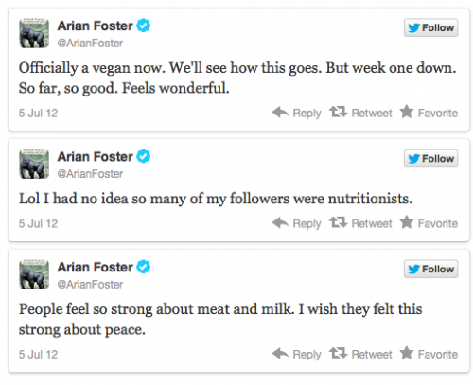Image resolution: width=473 pixels, height=385 pixels.
Task: Click the retweet icon on nutritionists tweet
Action: click(x=338, y=222)
